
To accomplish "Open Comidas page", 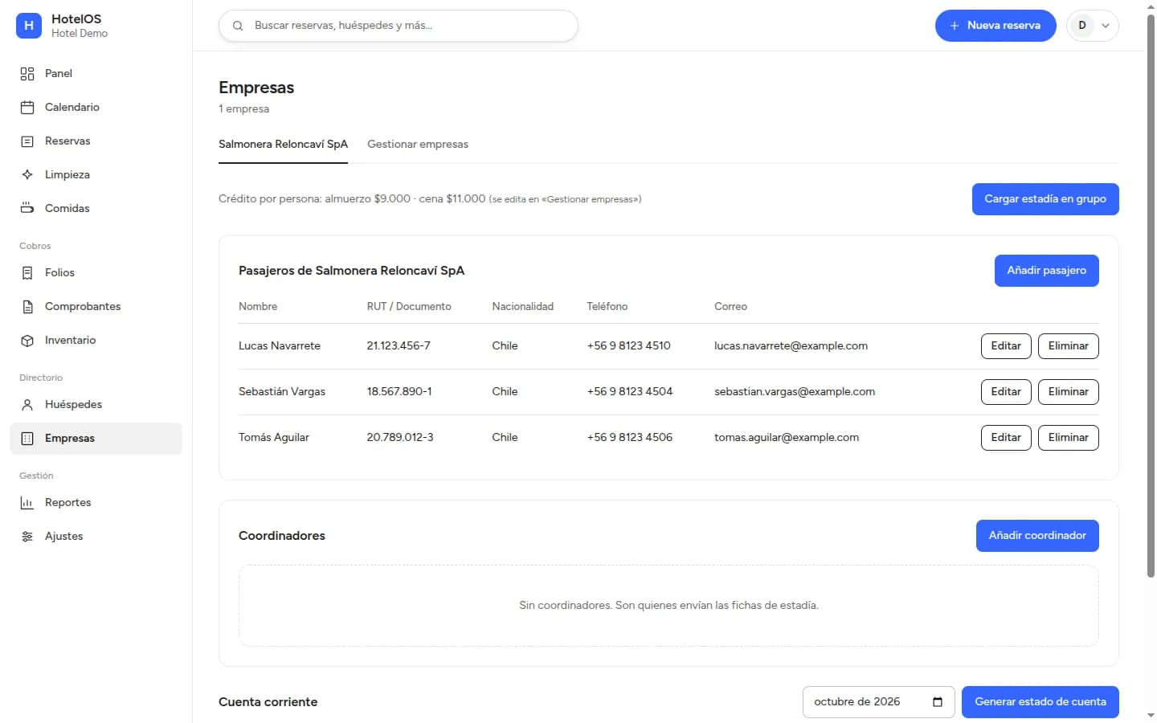I will pos(96,209).
